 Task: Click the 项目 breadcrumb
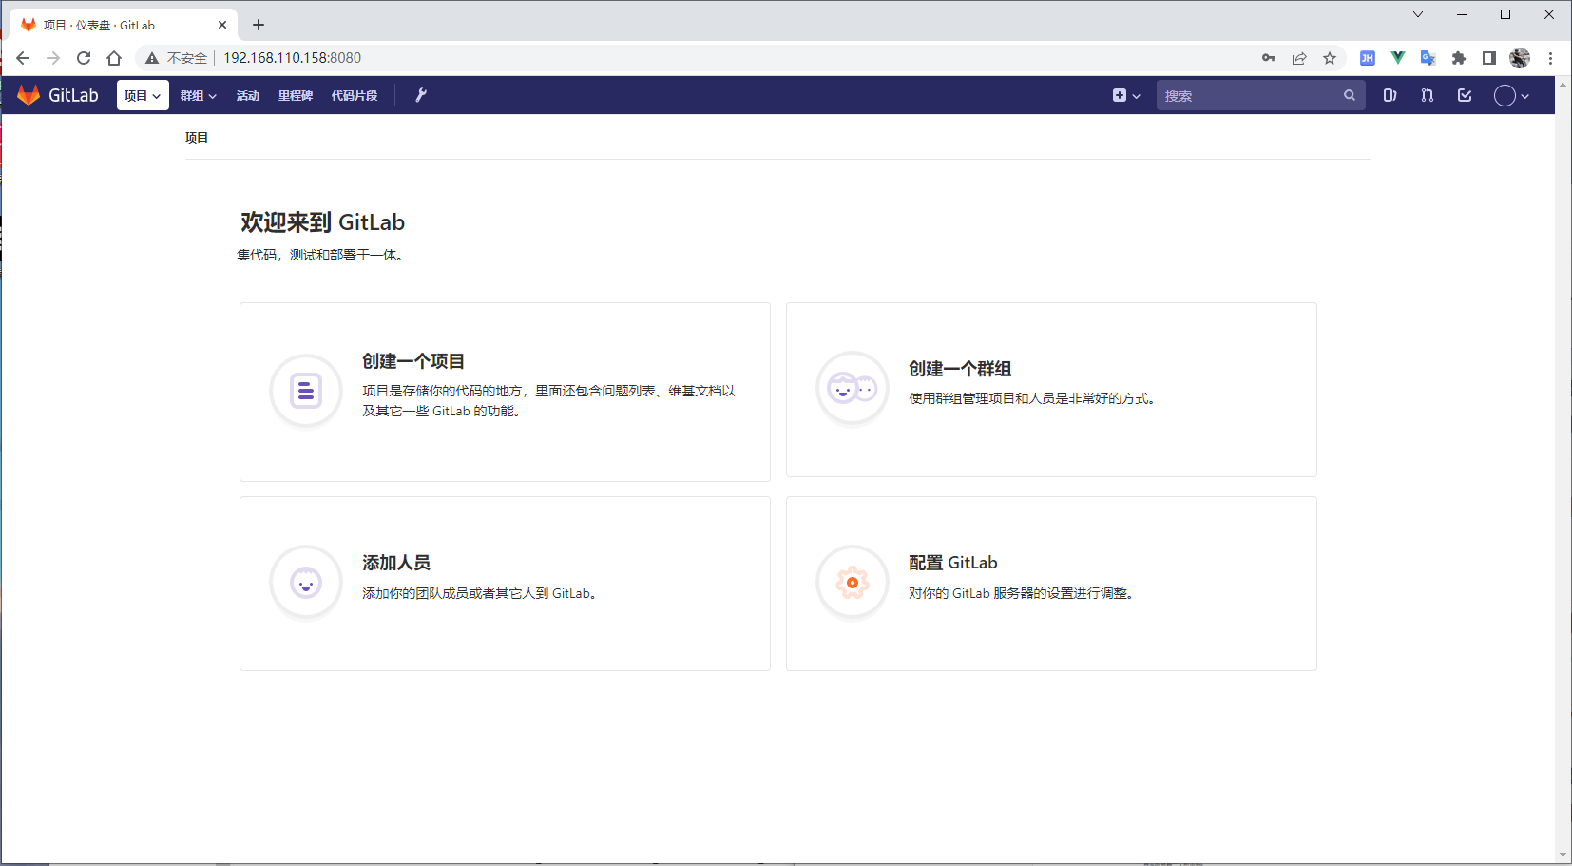click(x=197, y=138)
